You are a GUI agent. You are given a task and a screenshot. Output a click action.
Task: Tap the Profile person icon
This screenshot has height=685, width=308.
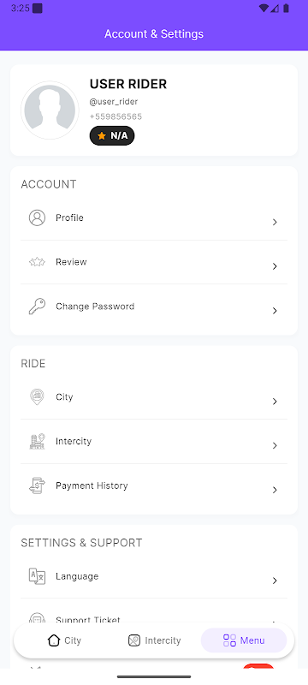coord(37,217)
